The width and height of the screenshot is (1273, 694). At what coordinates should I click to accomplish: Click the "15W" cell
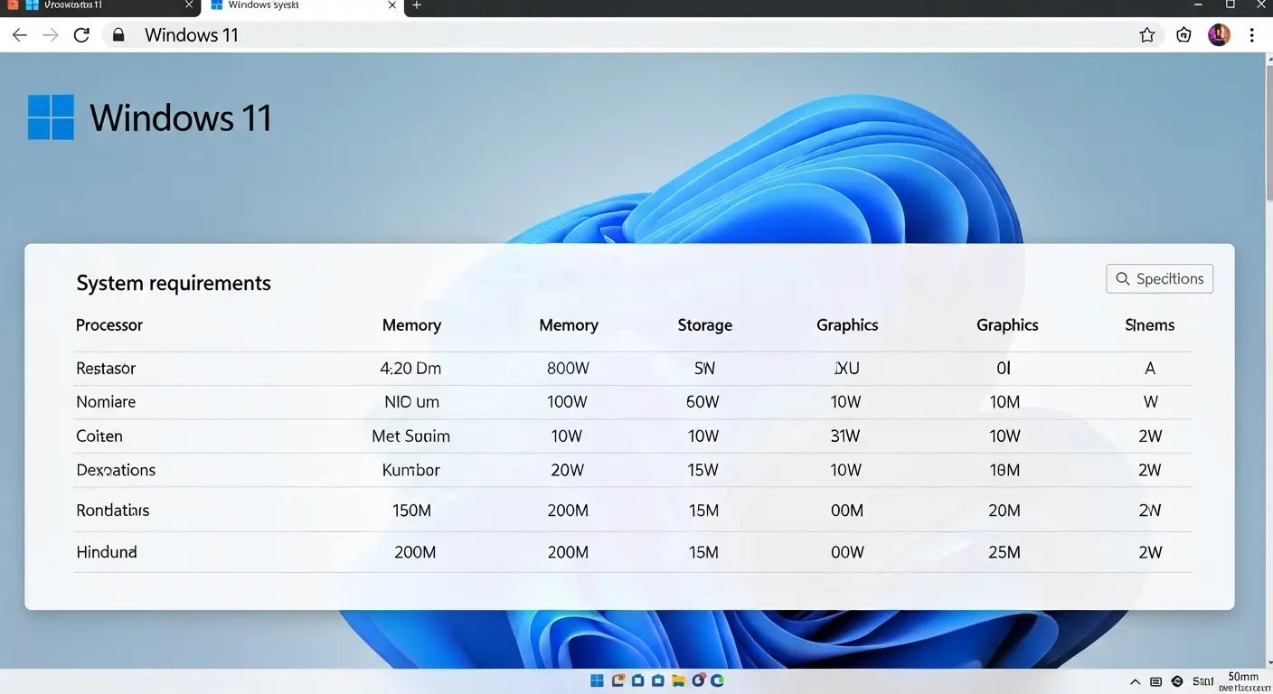point(703,470)
